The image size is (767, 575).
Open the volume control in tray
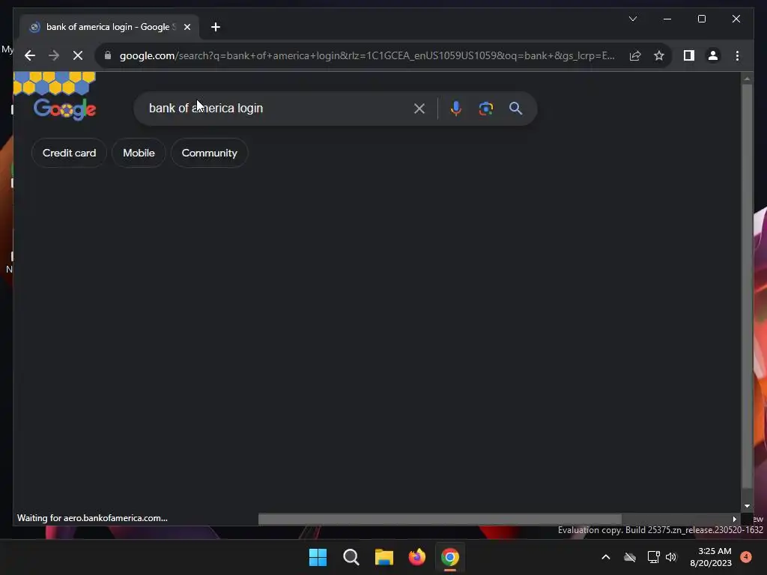click(x=671, y=557)
